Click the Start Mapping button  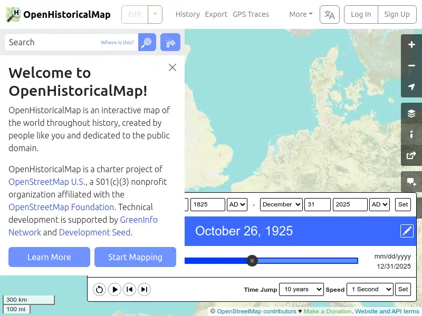pyautogui.click(x=135, y=257)
